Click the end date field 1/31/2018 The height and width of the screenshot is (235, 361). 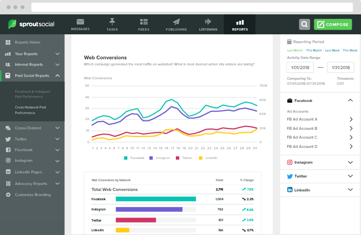coord(341,67)
